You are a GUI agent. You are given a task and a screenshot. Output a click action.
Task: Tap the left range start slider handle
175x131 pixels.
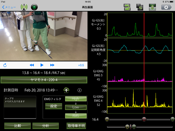tap(107, 119)
